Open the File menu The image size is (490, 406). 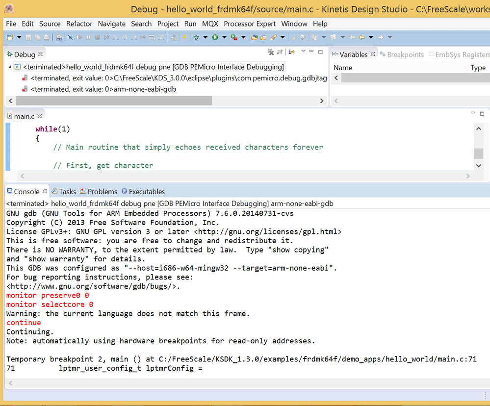point(11,24)
